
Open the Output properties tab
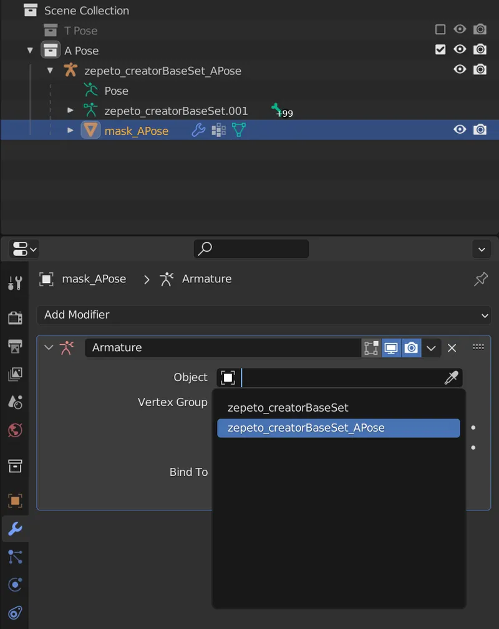pyautogui.click(x=15, y=345)
